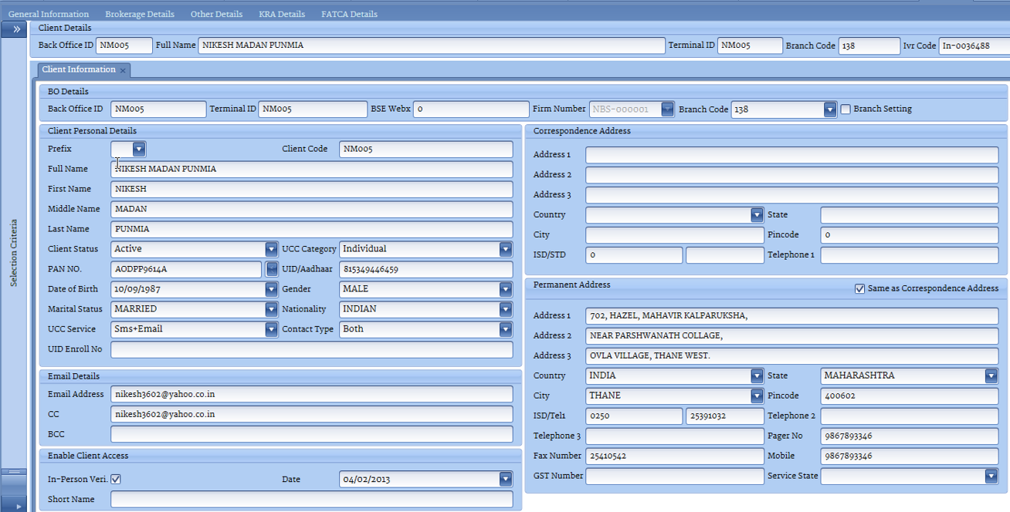Toggle the Branch Setting checkbox
The height and width of the screenshot is (512, 1010).
point(846,109)
